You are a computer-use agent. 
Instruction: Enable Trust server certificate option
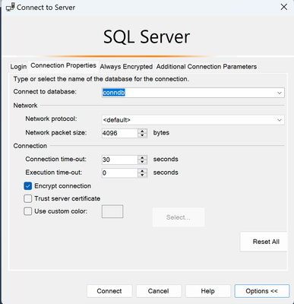28,198
